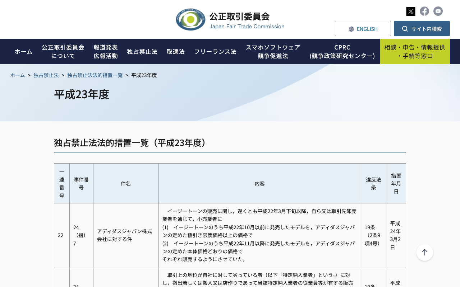This screenshot has height=287, width=460.
Task: Open スマホソフトウェア競争促進法 menu
Action: point(273,51)
